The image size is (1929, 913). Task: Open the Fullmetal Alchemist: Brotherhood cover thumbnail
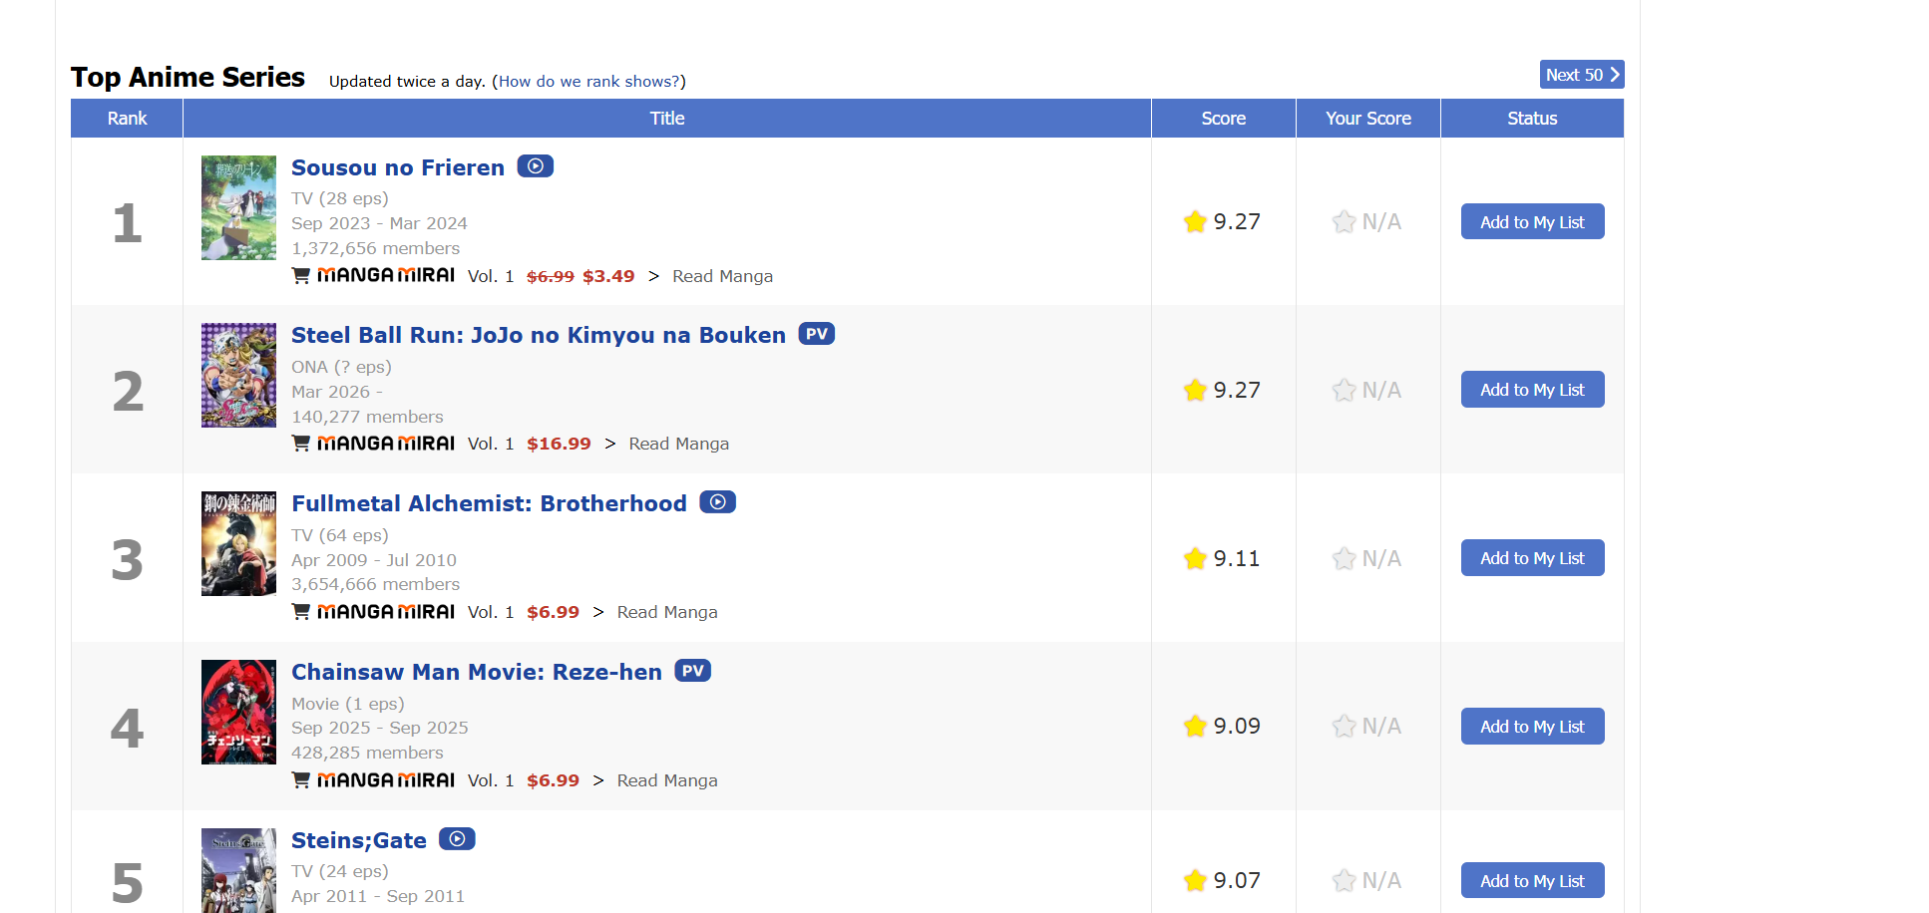pyautogui.click(x=238, y=543)
